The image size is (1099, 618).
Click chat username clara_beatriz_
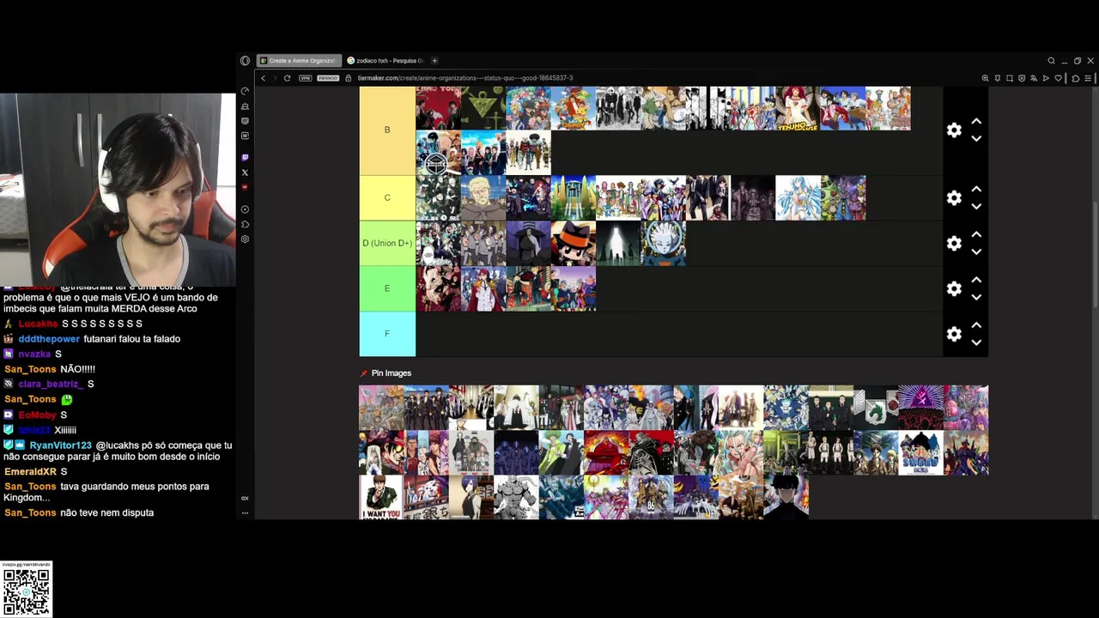tap(51, 385)
